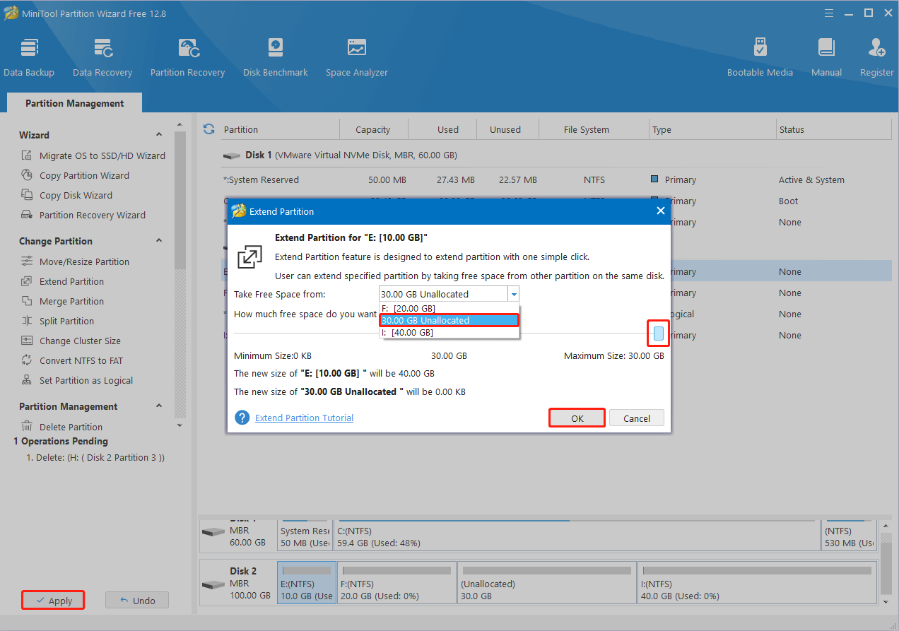Close the Extend Partition dialog
This screenshot has height=631, width=899.
pos(660,211)
